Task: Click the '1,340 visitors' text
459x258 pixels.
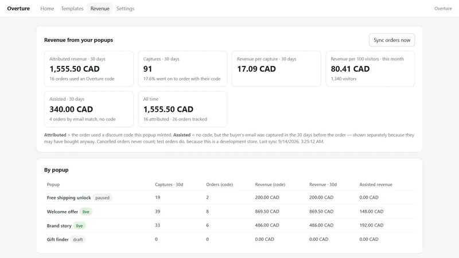Action: click(343, 79)
